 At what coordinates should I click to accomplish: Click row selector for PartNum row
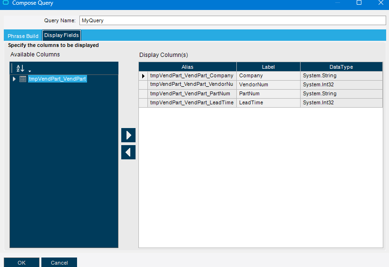143,94
